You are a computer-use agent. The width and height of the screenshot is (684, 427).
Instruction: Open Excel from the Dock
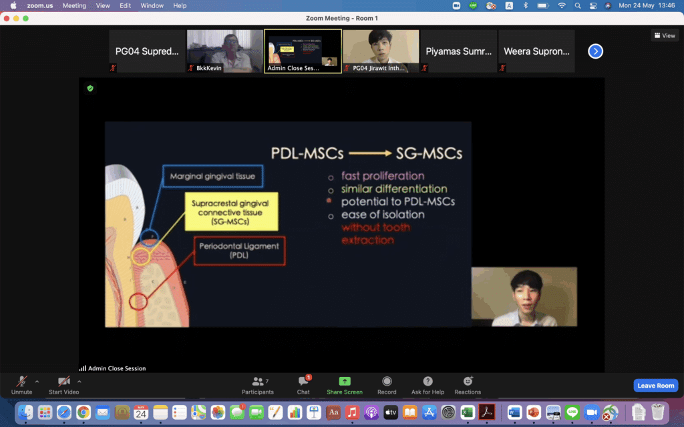tap(468, 412)
